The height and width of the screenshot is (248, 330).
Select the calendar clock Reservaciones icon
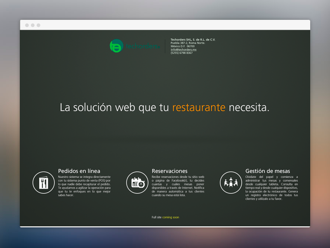(137, 183)
